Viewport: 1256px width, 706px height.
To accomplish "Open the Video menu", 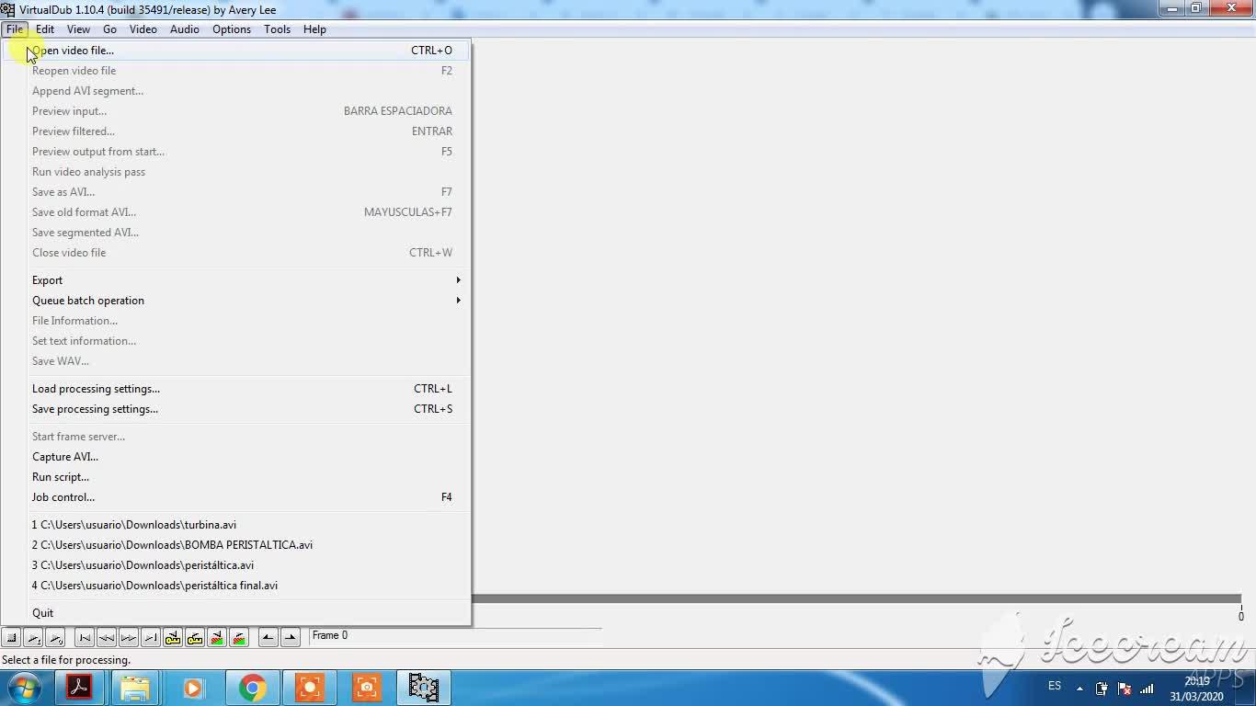I will 143,29.
